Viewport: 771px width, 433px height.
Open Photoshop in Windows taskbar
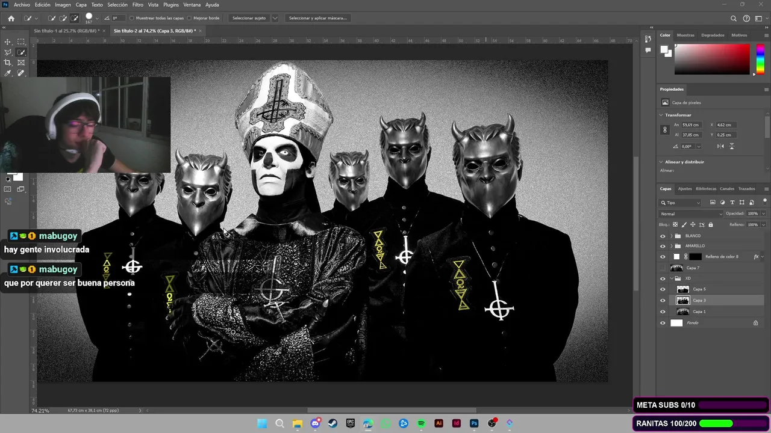click(474, 423)
